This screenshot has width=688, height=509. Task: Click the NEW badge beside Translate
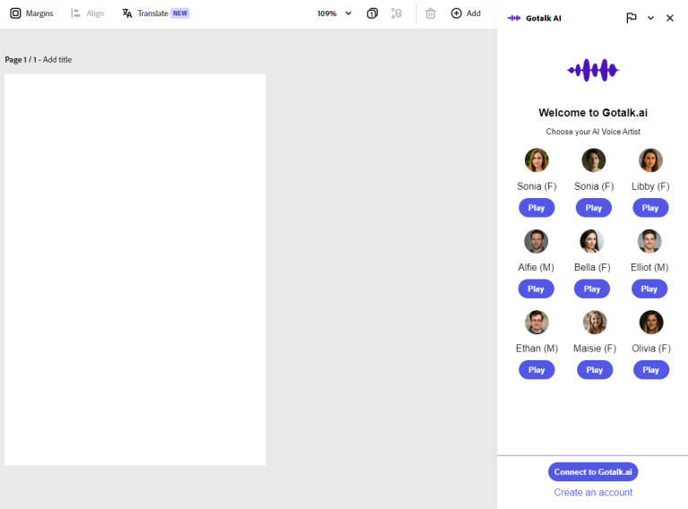[180, 13]
